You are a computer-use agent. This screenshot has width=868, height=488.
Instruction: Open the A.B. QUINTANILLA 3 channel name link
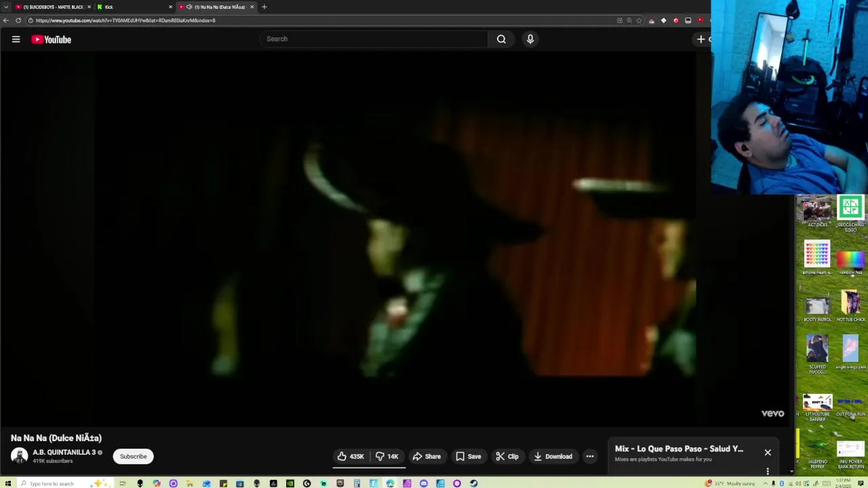(64, 452)
